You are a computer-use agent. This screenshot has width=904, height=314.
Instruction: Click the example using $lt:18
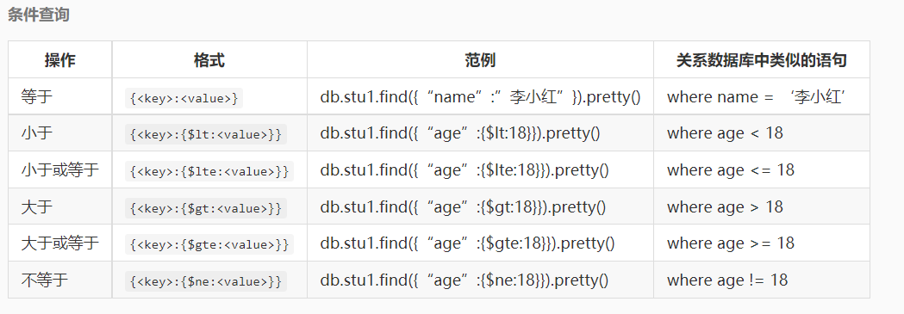pos(460,133)
